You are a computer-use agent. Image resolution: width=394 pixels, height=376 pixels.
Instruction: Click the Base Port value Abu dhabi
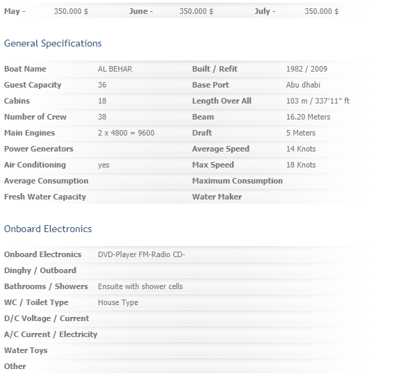303,85
